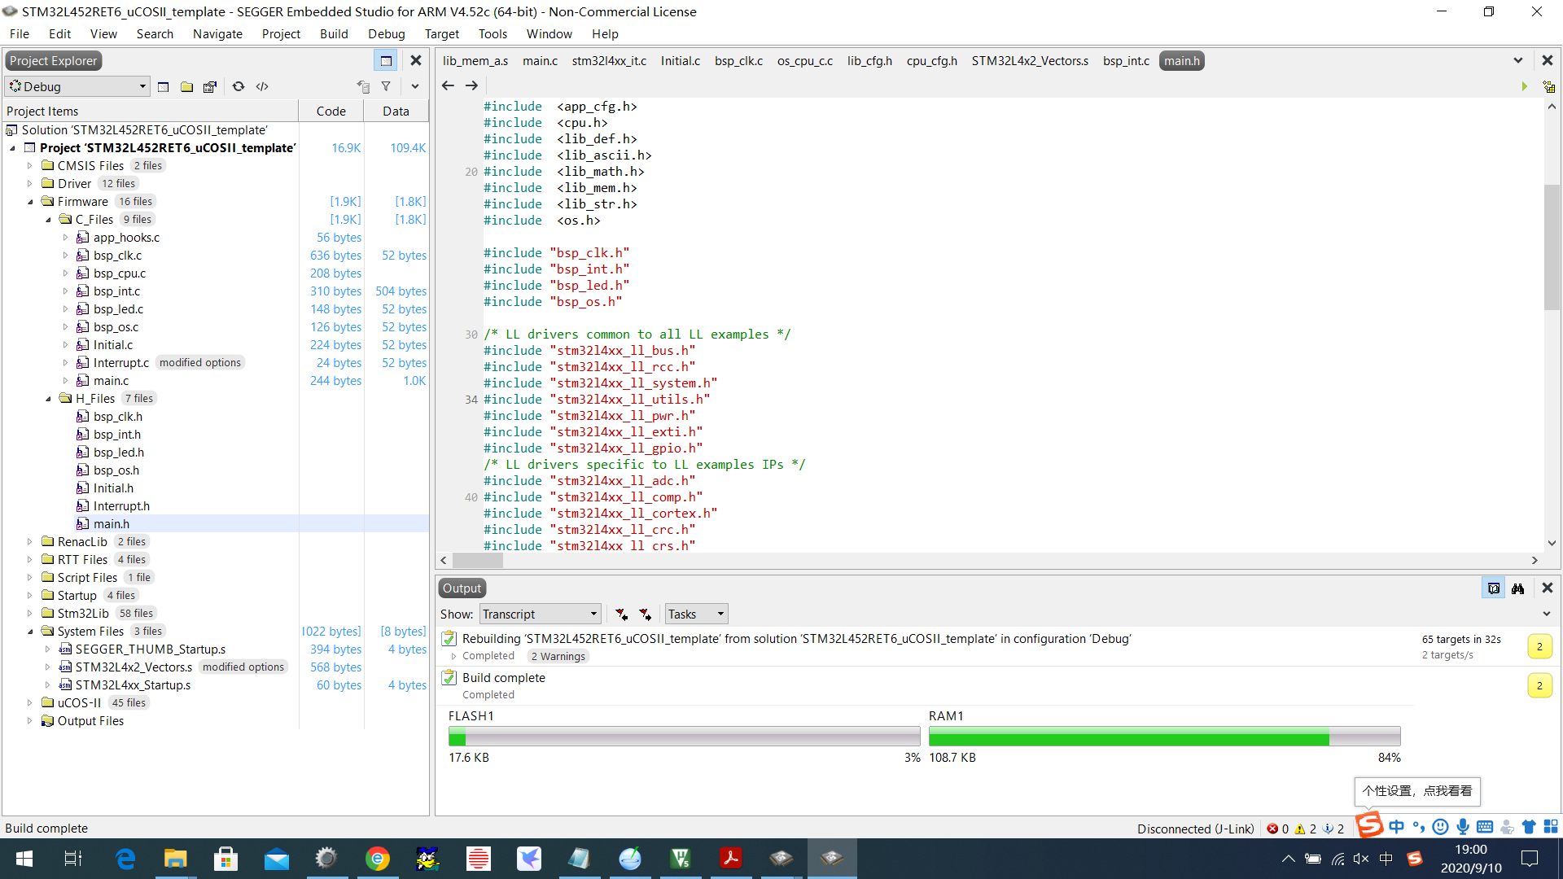Click the Project Items column header
Viewport: 1563px width, 879px height.
pos(151,112)
